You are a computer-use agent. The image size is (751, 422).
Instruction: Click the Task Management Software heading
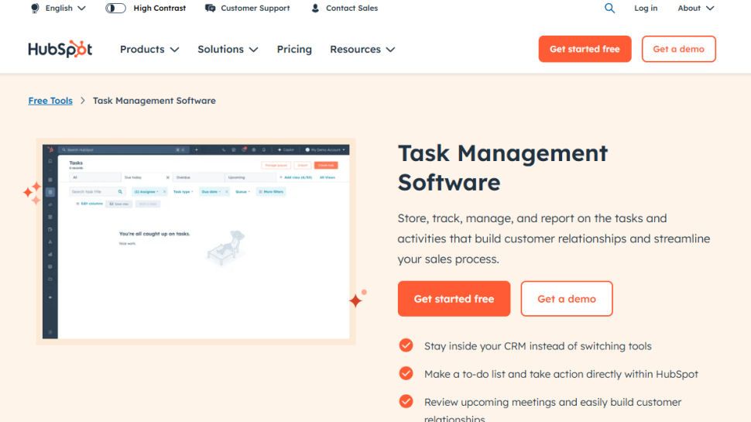pyautogui.click(x=502, y=168)
